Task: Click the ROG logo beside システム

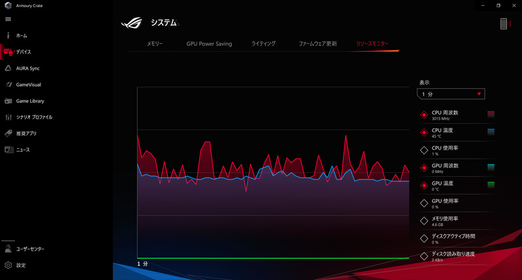Action: tap(132, 23)
